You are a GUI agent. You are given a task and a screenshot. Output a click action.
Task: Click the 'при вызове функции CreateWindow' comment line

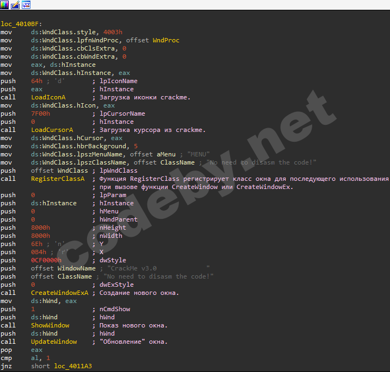(196, 187)
